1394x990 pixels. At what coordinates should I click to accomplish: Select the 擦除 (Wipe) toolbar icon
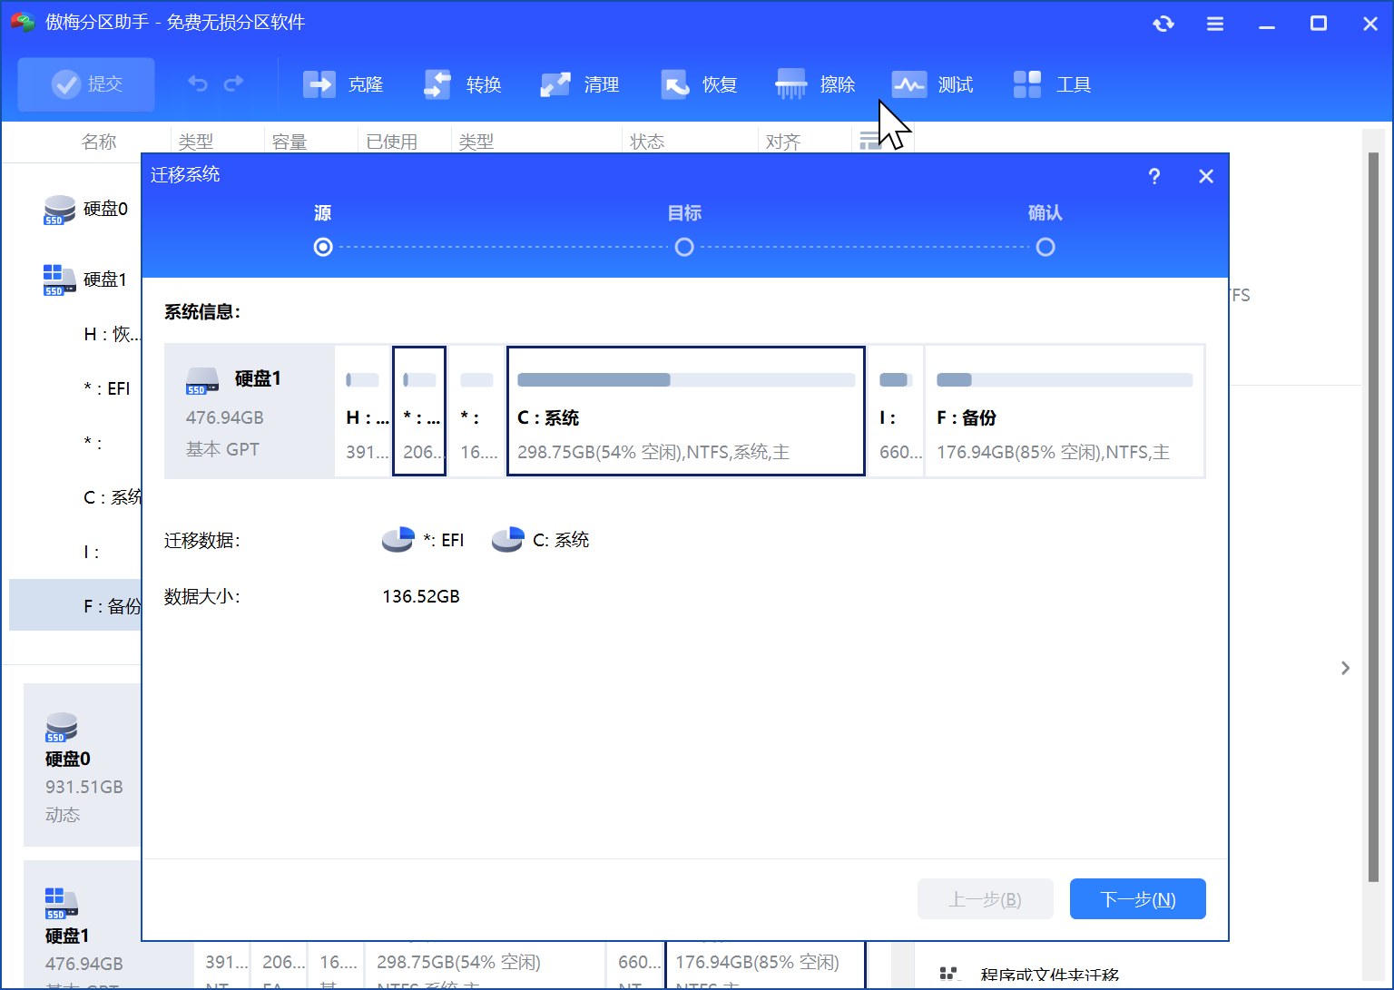click(x=790, y=83)
